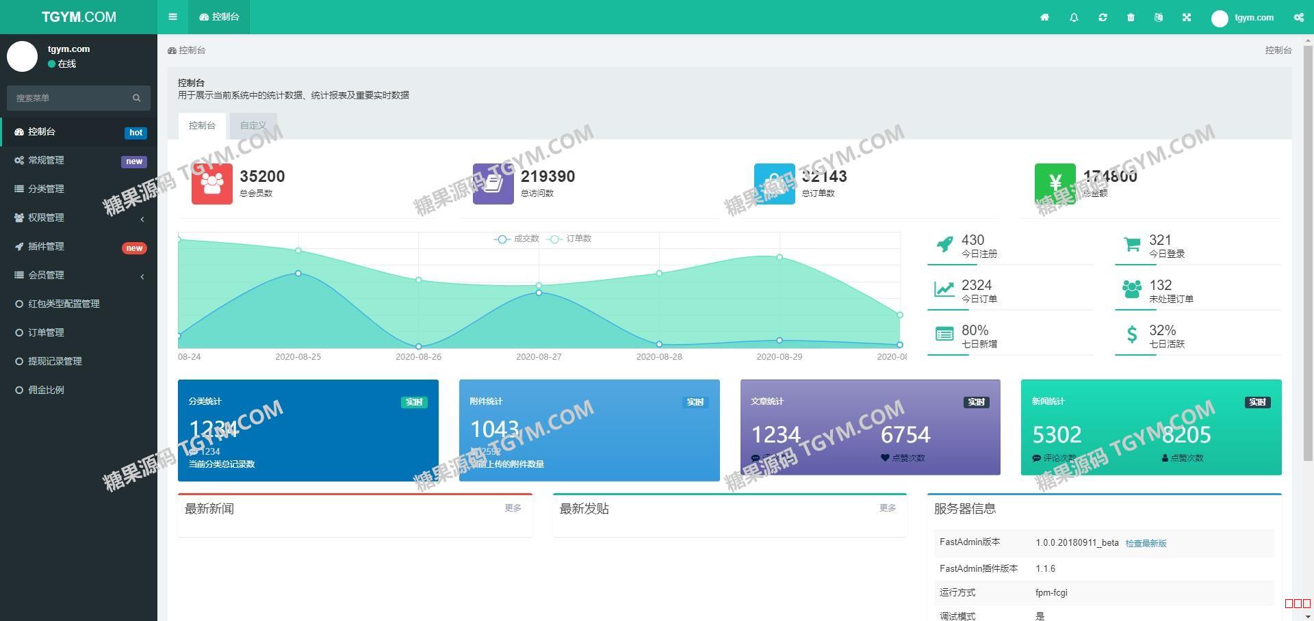Click the 2020-08-25 成交数 data point

click(x=298, y=274)
